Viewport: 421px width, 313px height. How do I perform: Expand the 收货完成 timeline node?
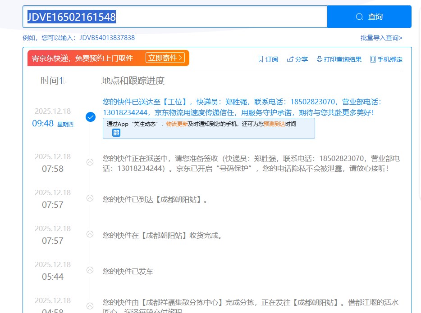tap(90, 234)
